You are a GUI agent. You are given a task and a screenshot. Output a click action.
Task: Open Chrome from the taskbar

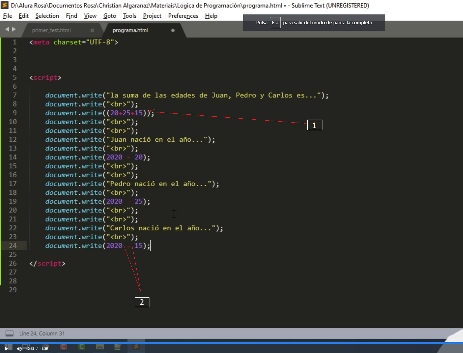click(46, 347)
